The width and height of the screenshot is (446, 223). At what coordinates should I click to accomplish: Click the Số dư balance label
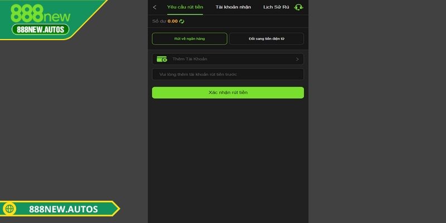(x=159, y=21)
